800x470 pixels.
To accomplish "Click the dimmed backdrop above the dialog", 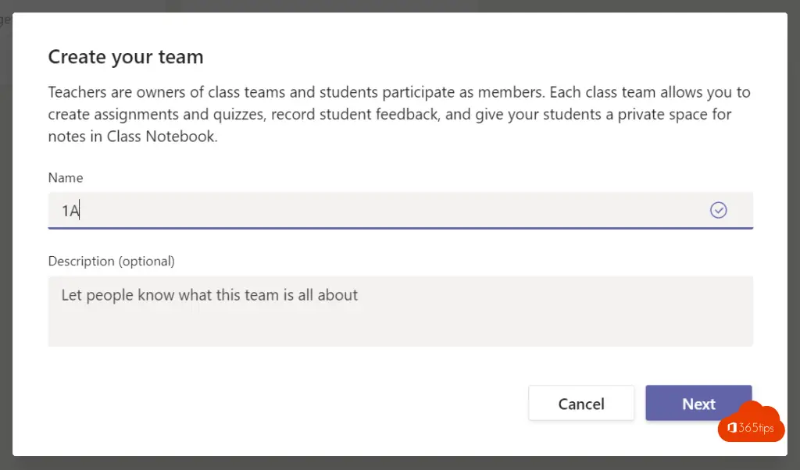I will [x=400, y=5].
